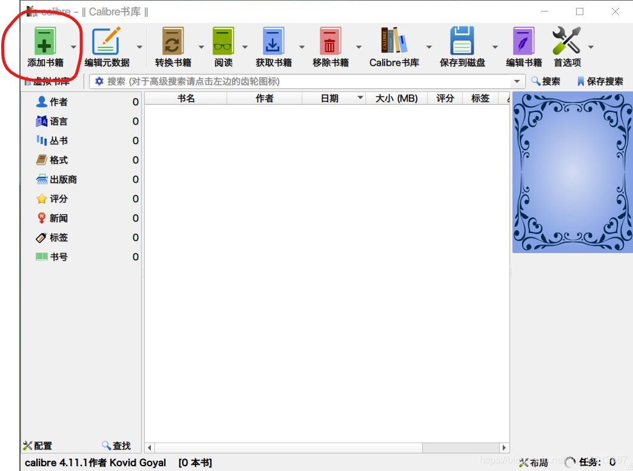Click Save search (保存搜索) button
The width and height of the screenshot is (633, 471).
point(600,81)
